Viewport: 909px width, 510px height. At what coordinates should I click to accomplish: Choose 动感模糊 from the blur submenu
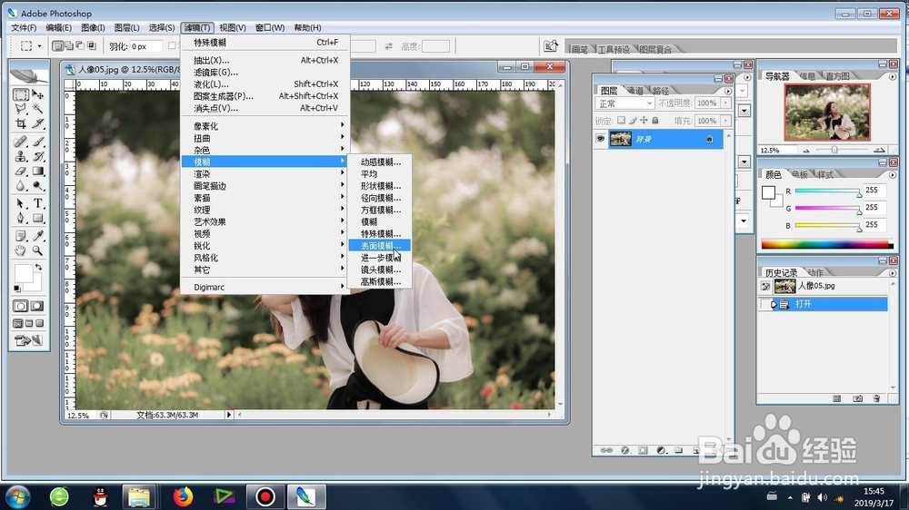click(380, 162)
